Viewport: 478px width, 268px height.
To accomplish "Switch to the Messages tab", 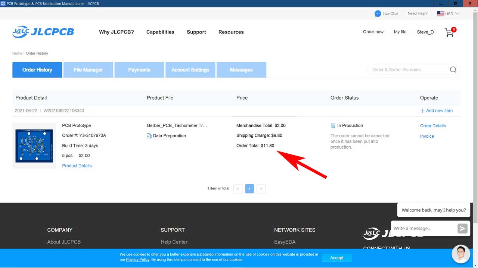I will pos(241,70).
